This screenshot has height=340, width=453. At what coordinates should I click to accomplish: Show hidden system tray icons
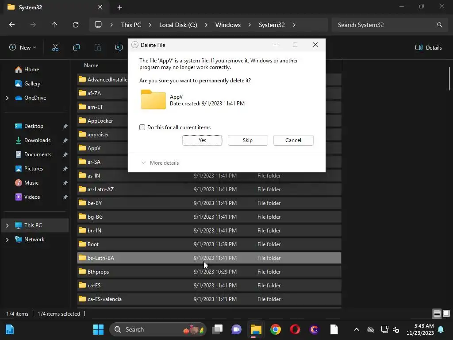(357, 329)
